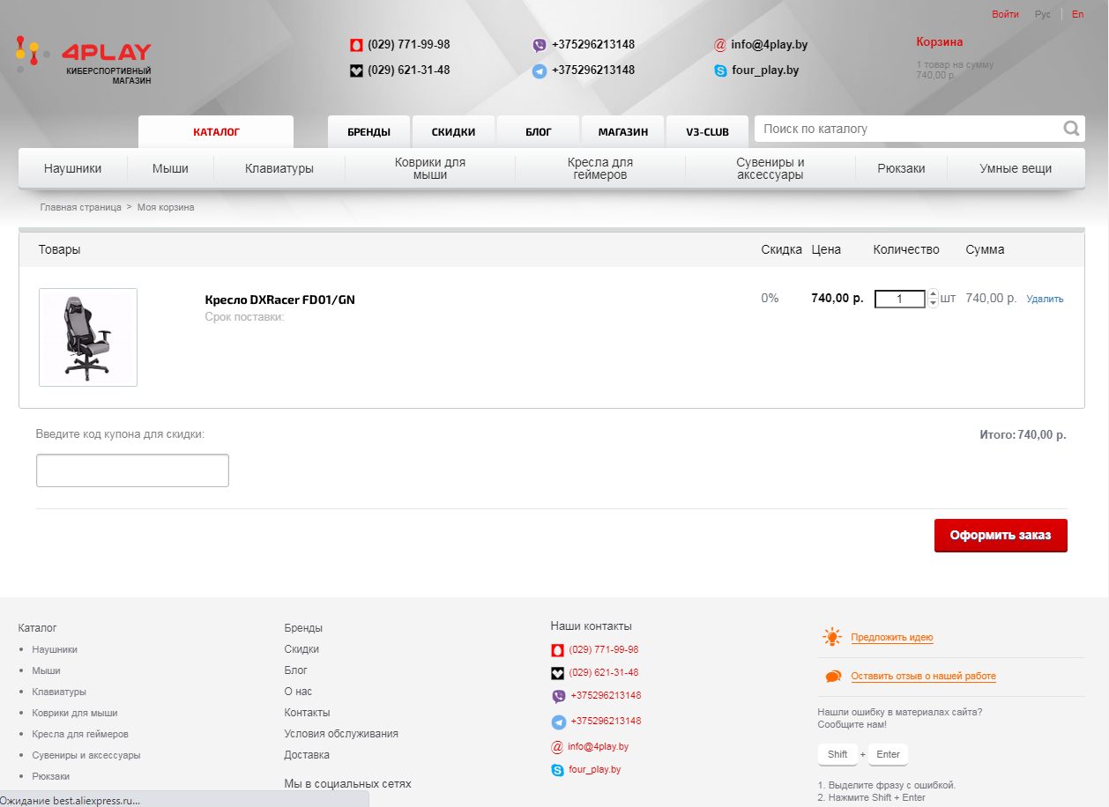Click the footer Shift key button
Screen dimensions: 1109x807
click(837, 754)
